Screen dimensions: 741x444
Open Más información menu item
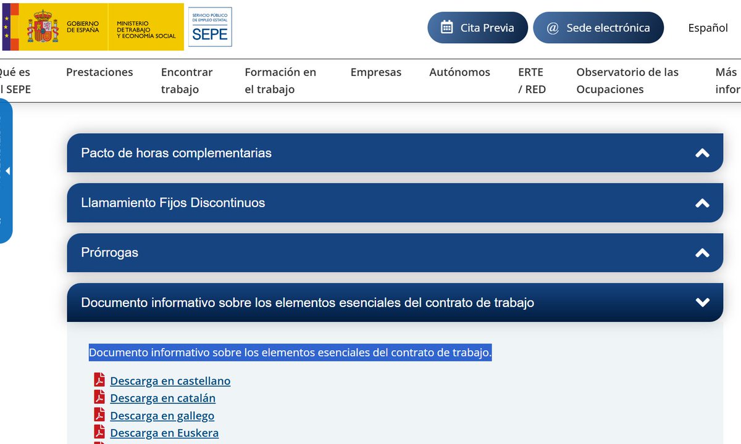(x=728, y=81)
